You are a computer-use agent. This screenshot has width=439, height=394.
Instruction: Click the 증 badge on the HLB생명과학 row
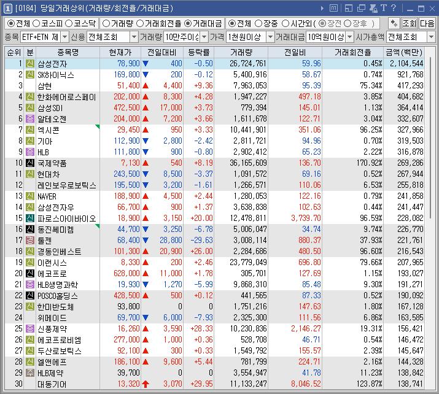click(x=30, y=284)
